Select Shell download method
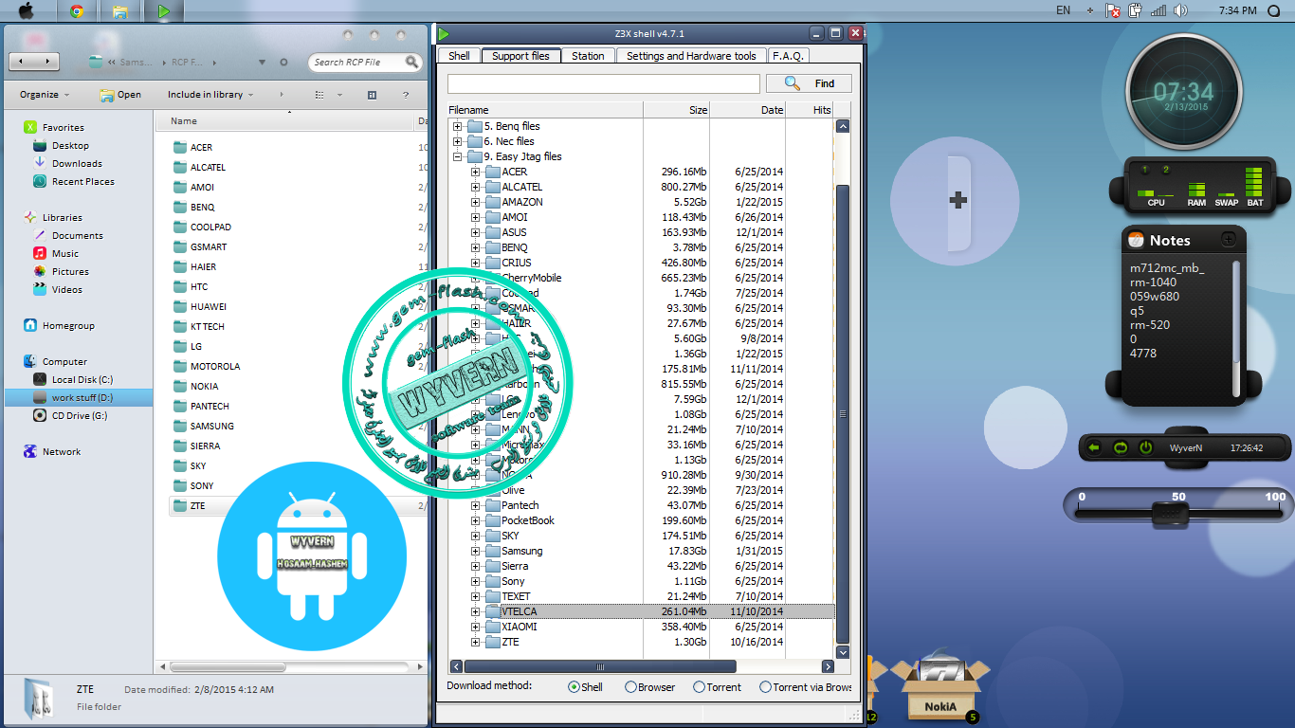1295x728 pixels. tap(585, 687)
